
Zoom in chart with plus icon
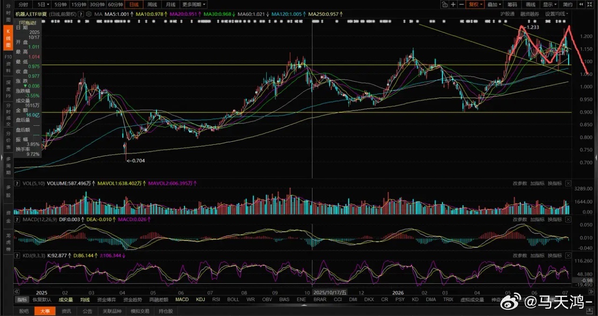[453, 4]
